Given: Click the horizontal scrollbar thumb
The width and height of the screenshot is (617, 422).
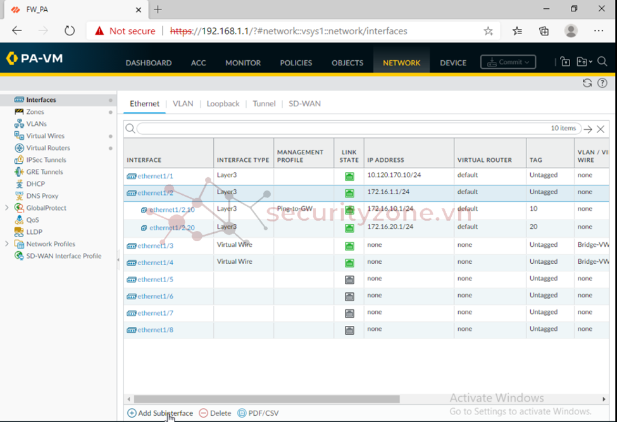Looking at the screenshot, I should pos(267,399).
